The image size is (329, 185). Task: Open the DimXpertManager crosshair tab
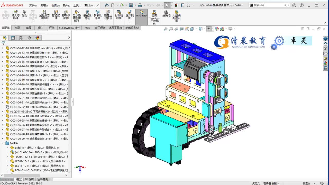(29, 38)
